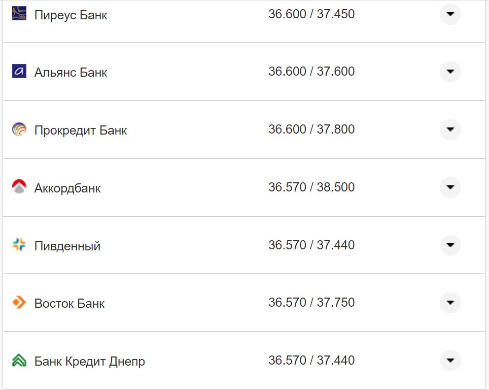Open the Пиреус Банк page link
This screenshot has width=489, height=390.
click(71, 15)
